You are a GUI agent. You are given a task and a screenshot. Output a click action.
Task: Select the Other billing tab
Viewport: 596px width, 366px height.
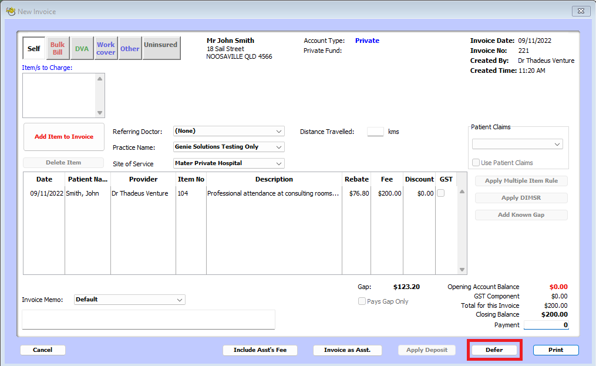tap(130, 48)
